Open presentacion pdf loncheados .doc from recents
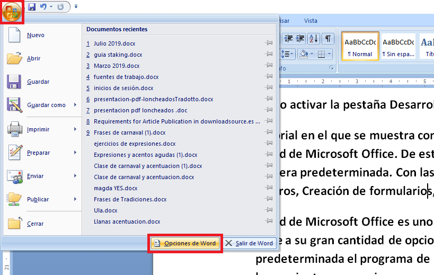 140,110
